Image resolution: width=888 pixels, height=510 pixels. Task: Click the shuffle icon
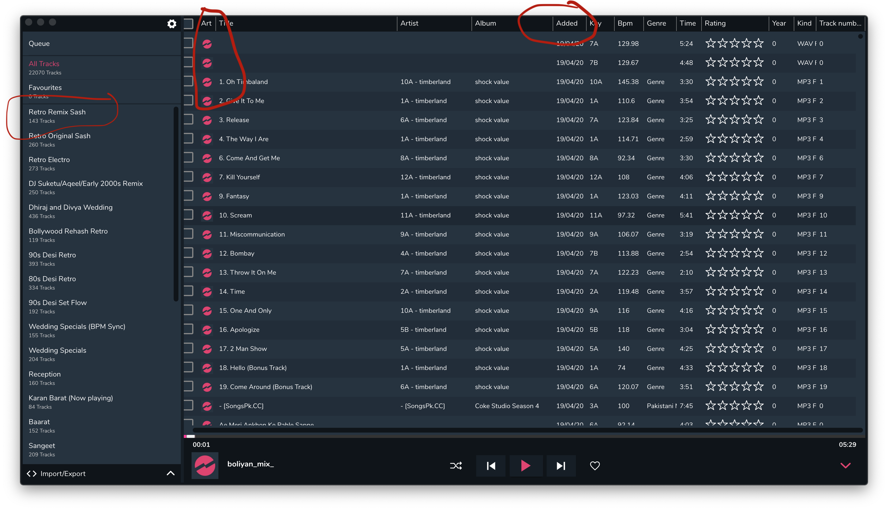point(456,466)
